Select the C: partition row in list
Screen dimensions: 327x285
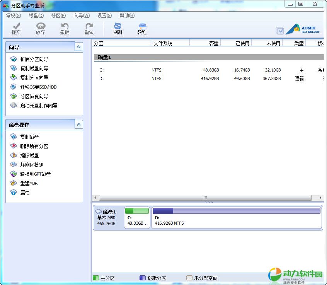101,70
